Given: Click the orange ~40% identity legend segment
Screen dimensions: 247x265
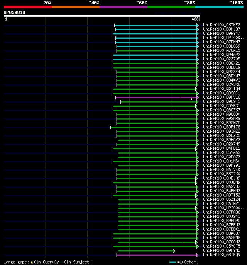Looking at the screenshot, I should (76, 7).
